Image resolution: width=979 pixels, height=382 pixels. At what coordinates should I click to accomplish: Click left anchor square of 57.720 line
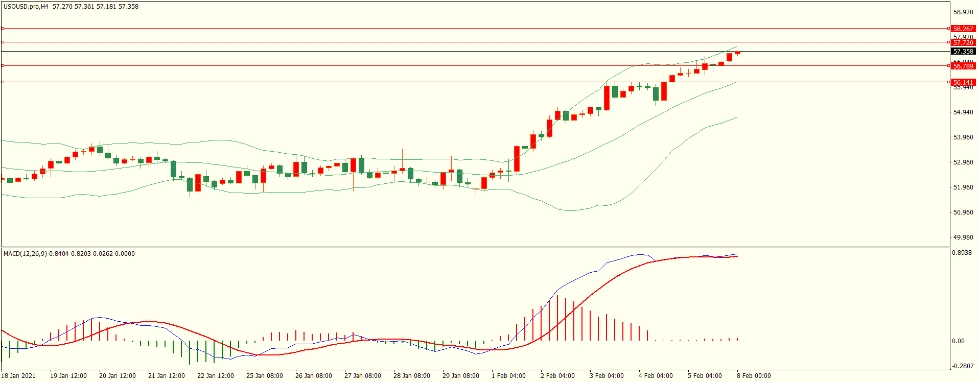3,42
